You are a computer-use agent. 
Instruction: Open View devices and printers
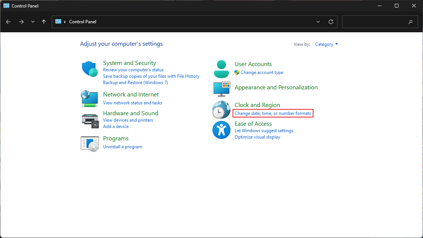128,120
